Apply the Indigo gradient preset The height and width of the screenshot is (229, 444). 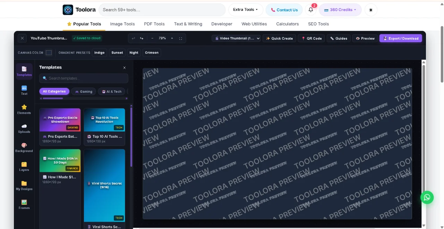click(100, 53)
